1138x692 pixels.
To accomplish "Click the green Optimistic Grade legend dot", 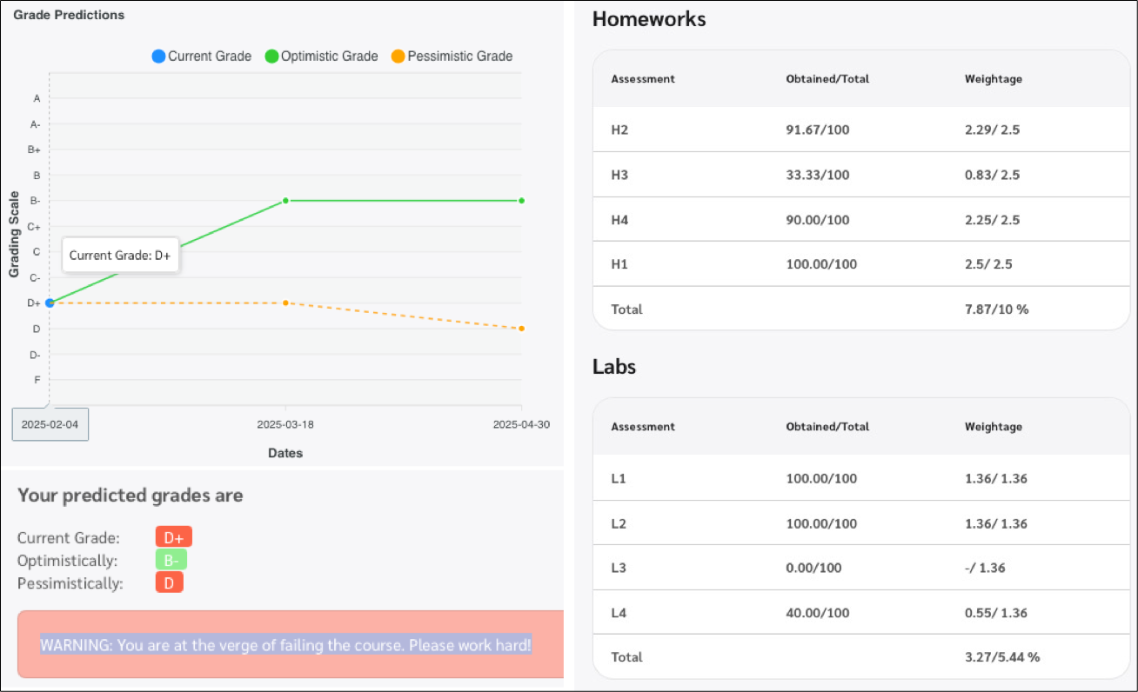I will pos(271,57).
